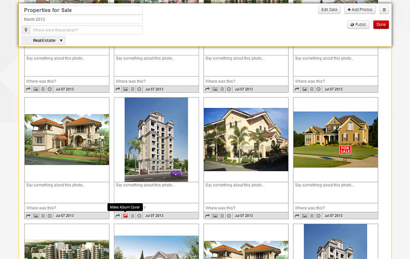Click the Edit Date button
The height and width of the screenshot is (259, 410).
point(329,10)
